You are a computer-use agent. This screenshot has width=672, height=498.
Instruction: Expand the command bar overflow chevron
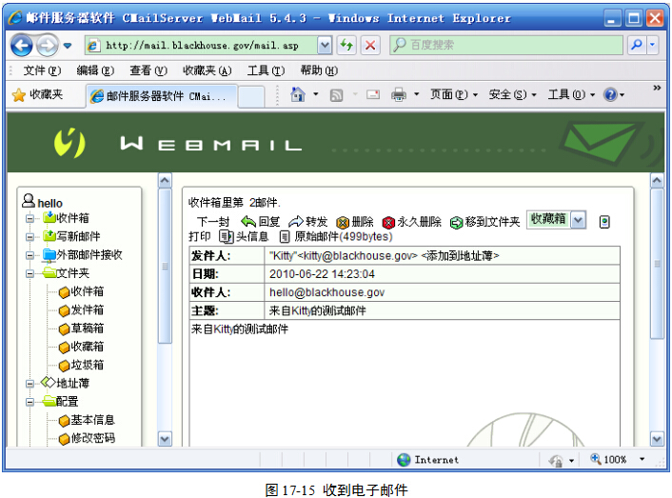pyautogui.click(x=657, y=88)
